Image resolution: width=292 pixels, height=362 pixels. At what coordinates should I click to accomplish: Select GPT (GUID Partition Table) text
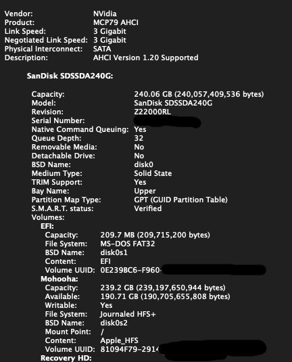[x=181, y=200]
